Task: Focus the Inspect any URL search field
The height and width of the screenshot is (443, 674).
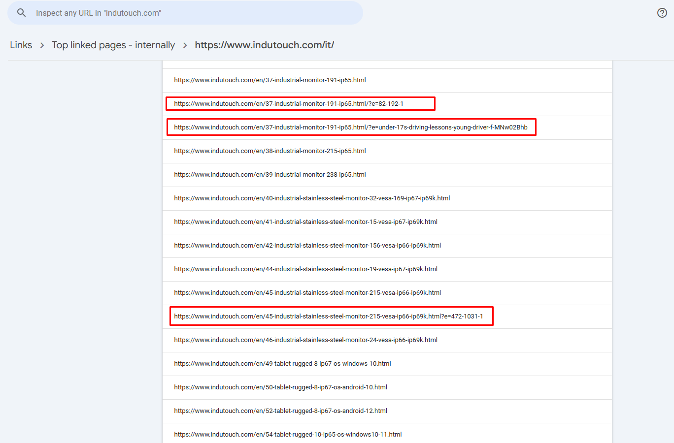Action: pos(185,13)
